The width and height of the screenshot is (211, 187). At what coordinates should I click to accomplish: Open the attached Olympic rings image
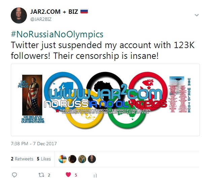pyautogui.click(x=105, y=100)
